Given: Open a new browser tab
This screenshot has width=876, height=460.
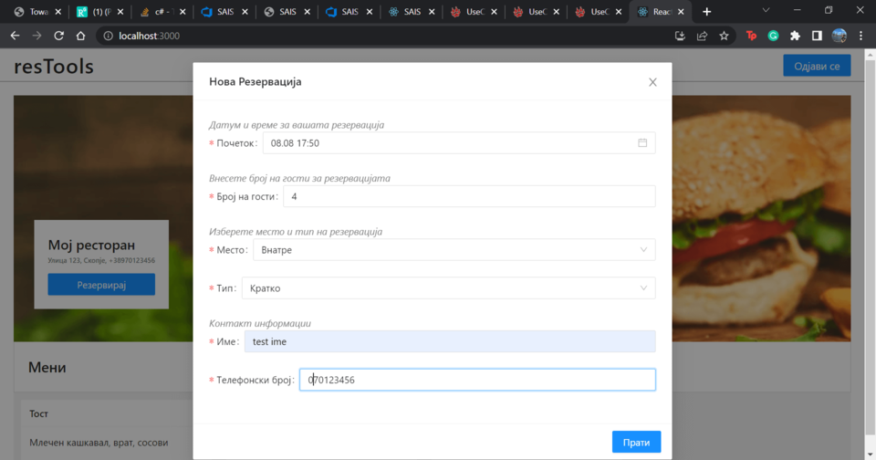Looking at the screenshot, I should (x=706, y=12).
